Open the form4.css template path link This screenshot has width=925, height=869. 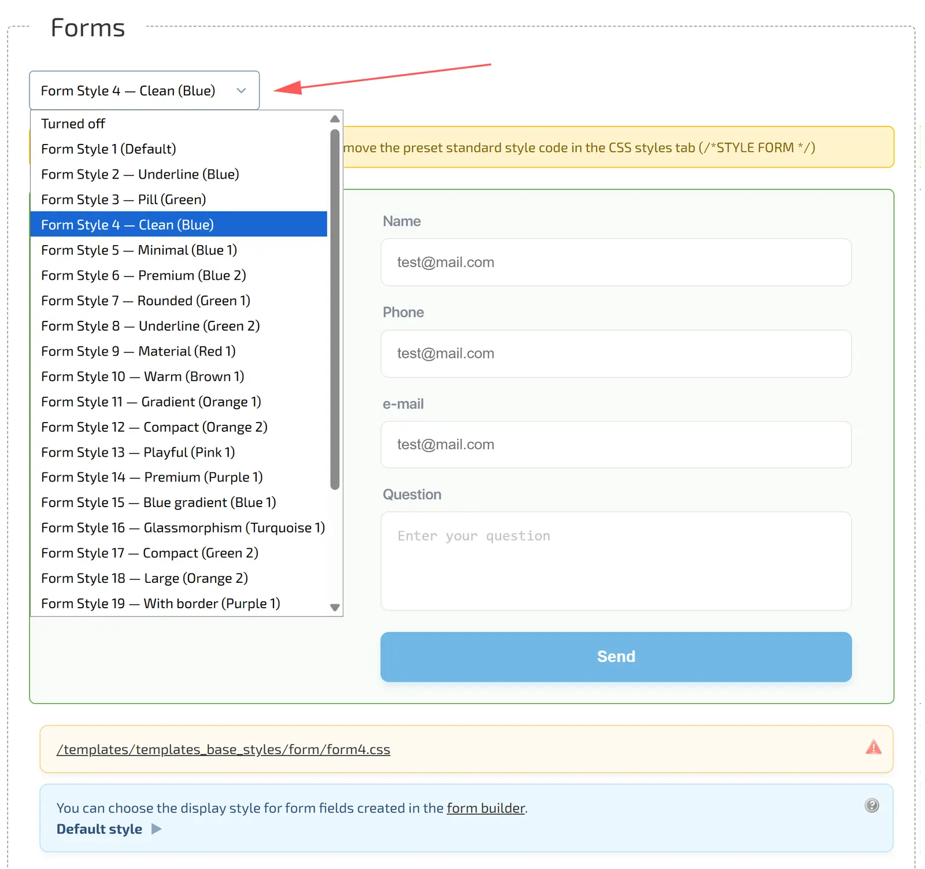click(223, 749)
